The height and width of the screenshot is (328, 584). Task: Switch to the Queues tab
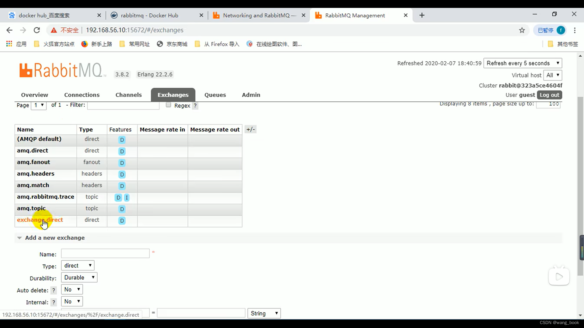point(215,95)
